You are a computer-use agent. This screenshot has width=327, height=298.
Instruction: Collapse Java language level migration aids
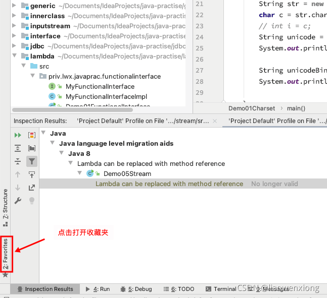[x=53, y=143]
